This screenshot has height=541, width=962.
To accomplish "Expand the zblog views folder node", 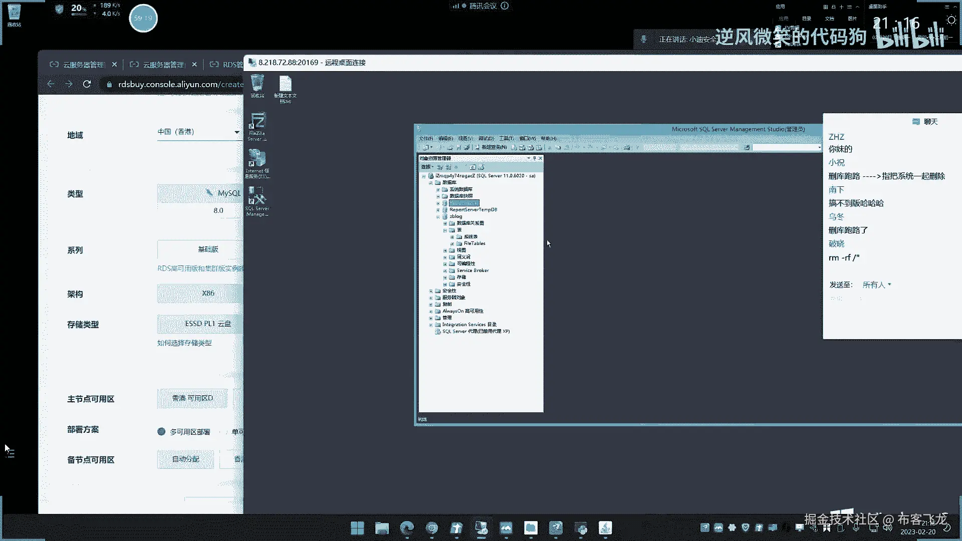I will 445,250.
